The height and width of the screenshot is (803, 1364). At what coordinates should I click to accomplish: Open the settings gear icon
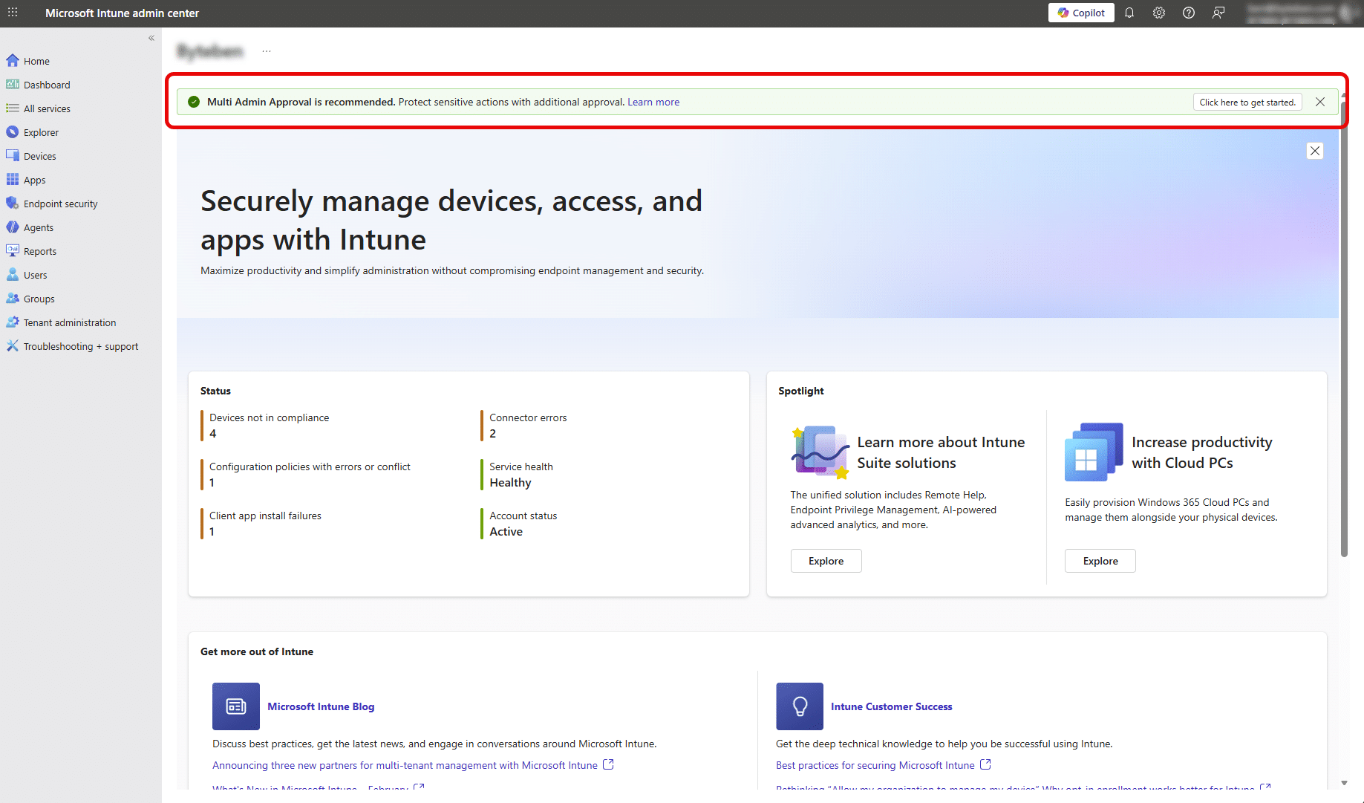pyautogui.click(x=1159, y=13)
